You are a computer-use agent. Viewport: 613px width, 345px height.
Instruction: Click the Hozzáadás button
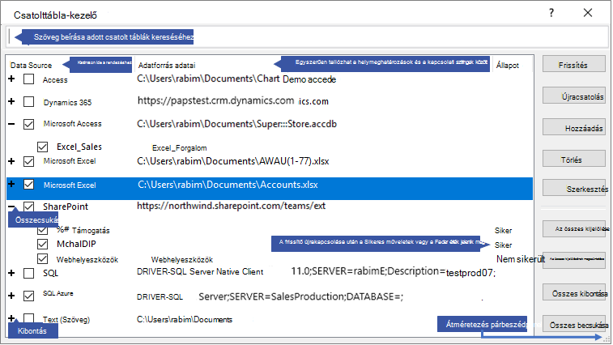point(573,128)
